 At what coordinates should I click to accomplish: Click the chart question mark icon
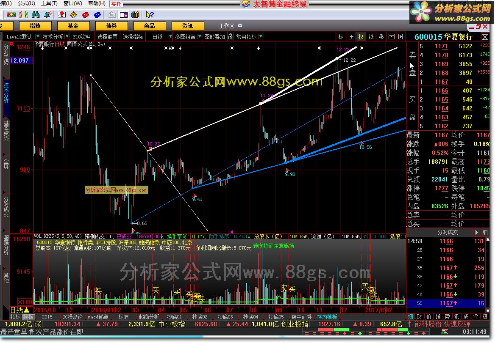[62, 14]
